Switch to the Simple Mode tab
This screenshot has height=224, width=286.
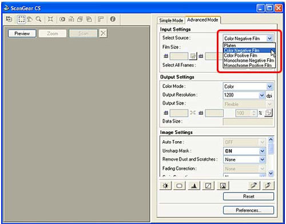tap(171, 21)
